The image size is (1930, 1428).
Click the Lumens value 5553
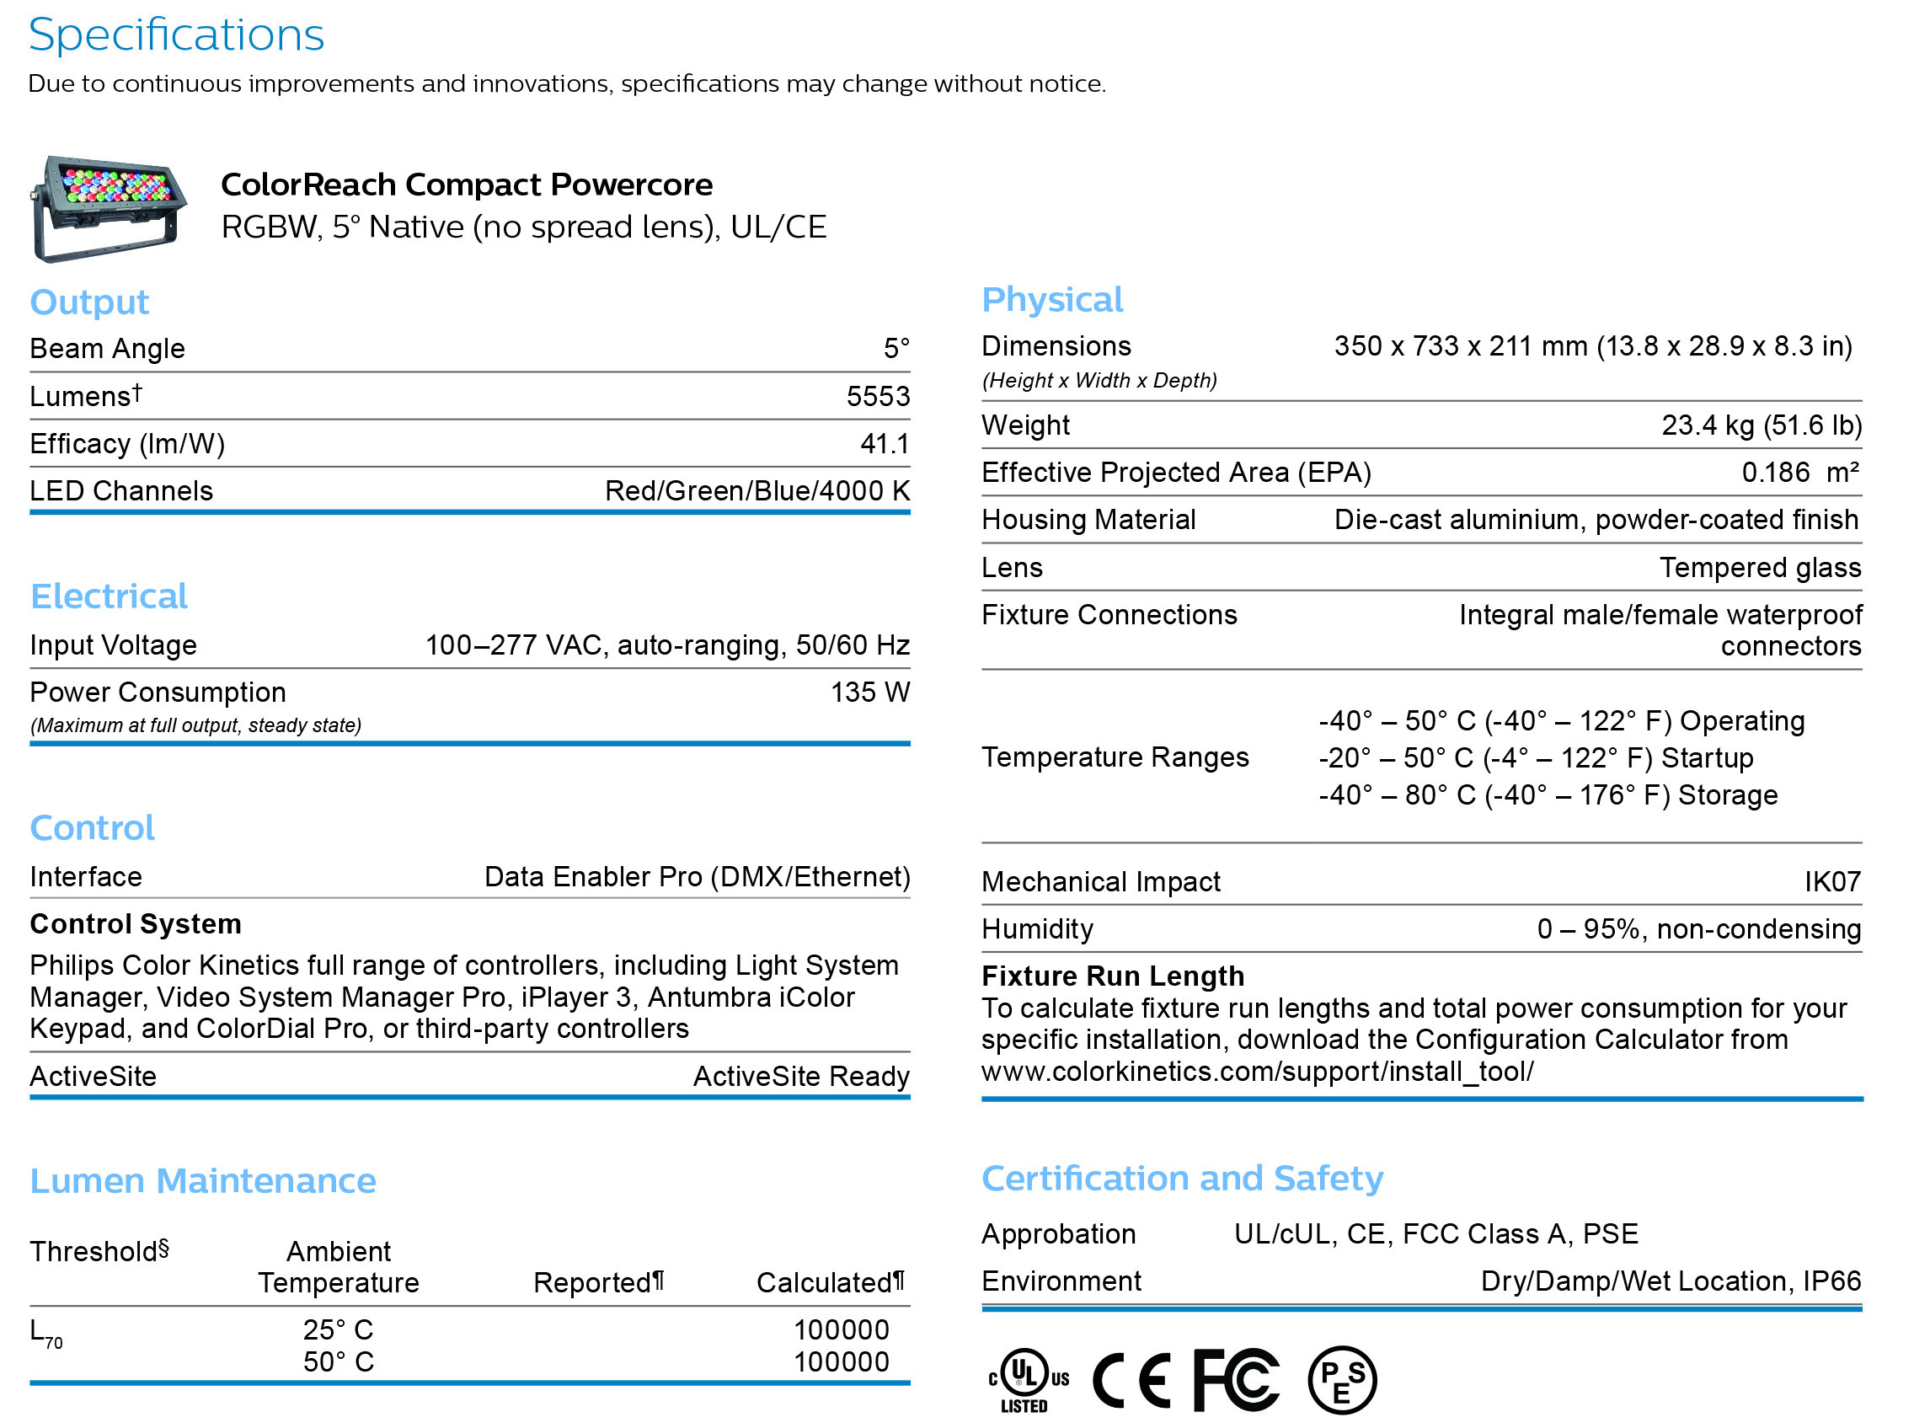click(x=878, y=396)
